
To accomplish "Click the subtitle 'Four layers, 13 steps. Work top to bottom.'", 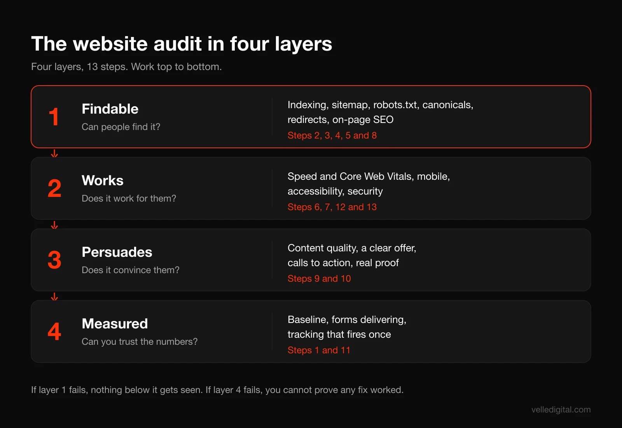I will click(126, 67).
